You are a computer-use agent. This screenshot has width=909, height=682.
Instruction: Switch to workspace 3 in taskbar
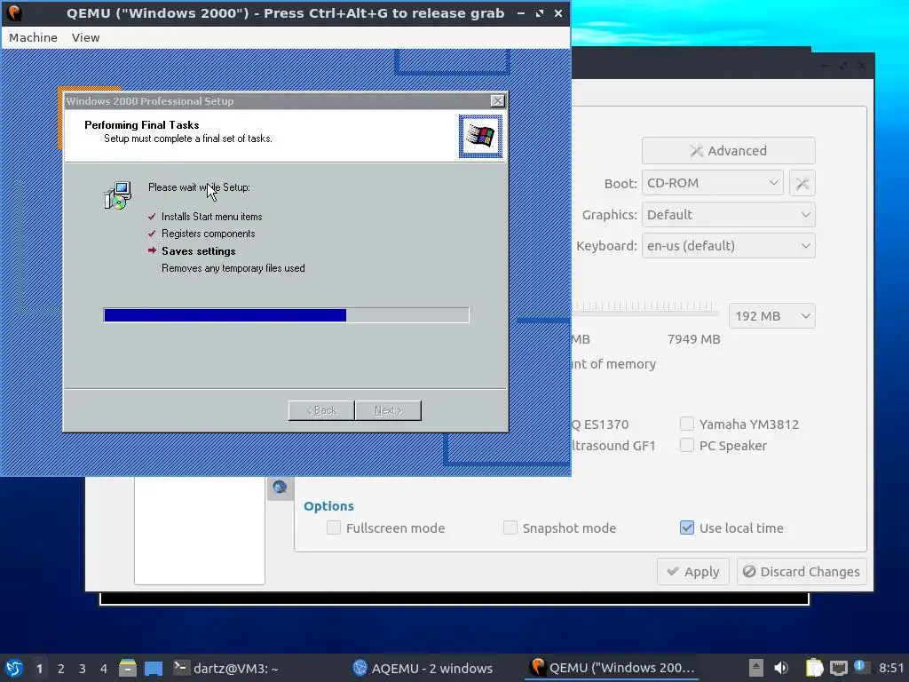[x=83, y=669]
